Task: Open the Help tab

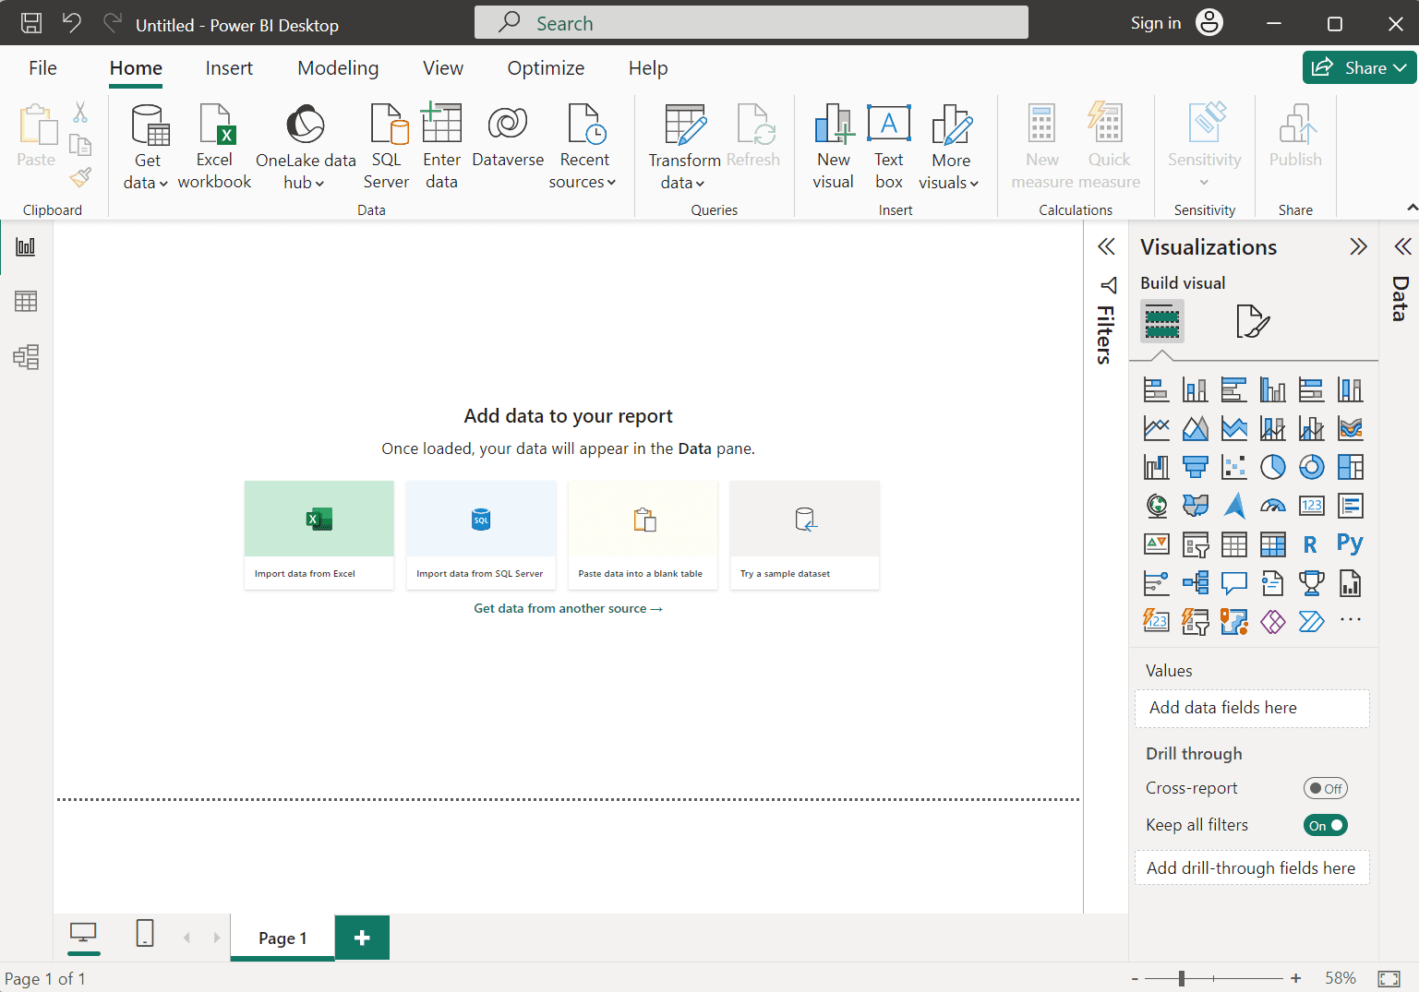Action: point(648,68)
